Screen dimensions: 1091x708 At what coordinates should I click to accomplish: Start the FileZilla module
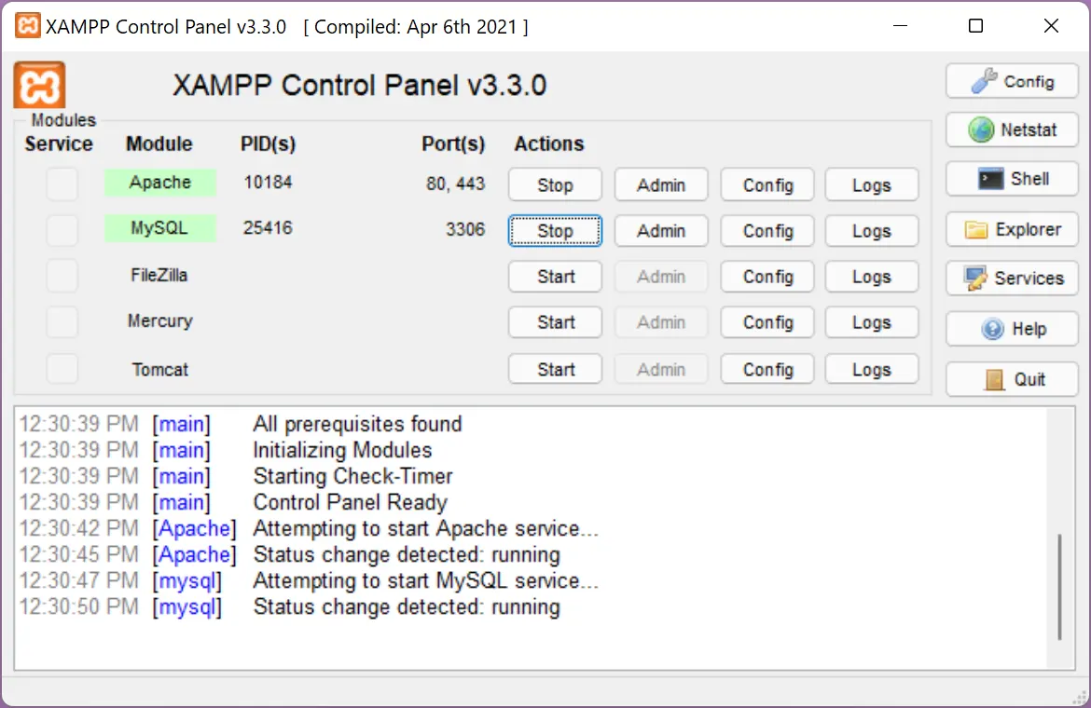tap(555, 277)
